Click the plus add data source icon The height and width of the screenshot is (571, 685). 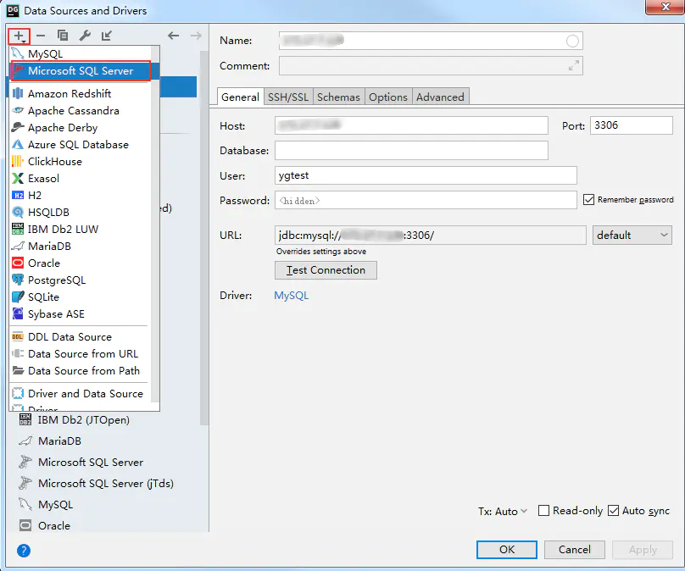[19, 36]
